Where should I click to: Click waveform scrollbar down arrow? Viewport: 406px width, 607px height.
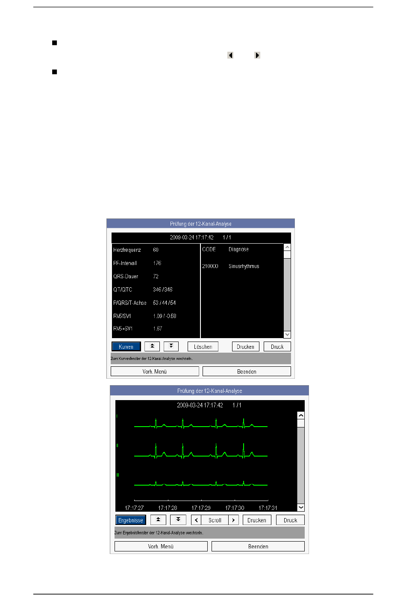coord(301,507)
